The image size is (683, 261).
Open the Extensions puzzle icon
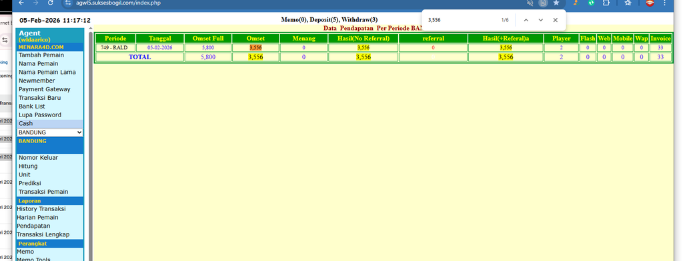tap(606, 3)
